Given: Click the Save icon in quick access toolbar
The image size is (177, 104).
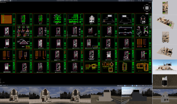Looking at the screenshot, I should click(5, 1).
